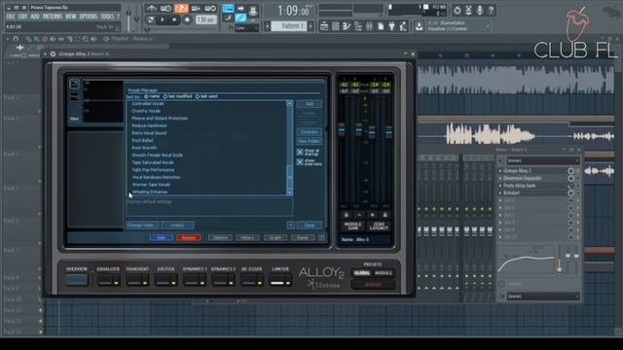Toggle the countdown 3-2 orange button
The image size is (623, 350).
coord(181,9)
